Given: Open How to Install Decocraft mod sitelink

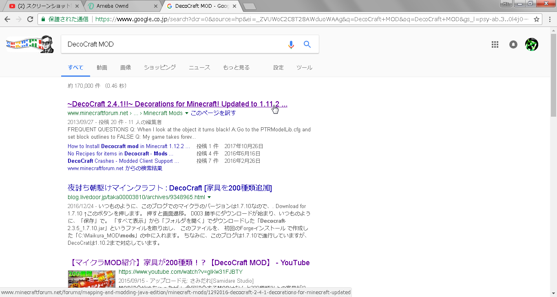Looking at the screenshot, I should [129, 146].
